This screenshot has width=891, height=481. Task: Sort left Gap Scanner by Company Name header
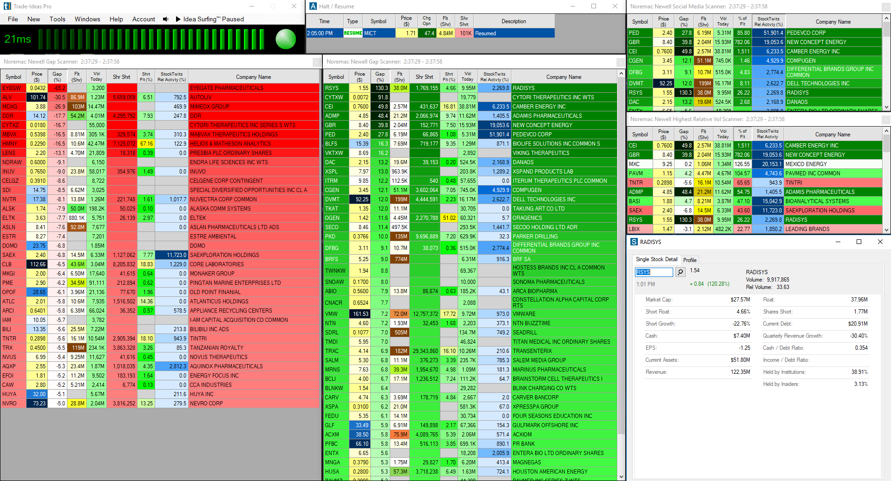[254, 77]
